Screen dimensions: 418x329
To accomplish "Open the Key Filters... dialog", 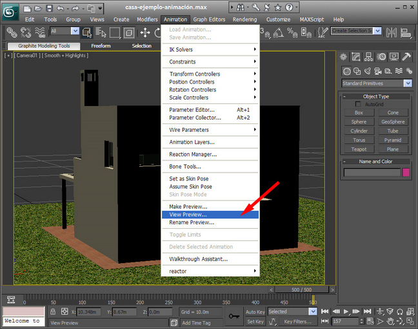I will tap(297, 321).
